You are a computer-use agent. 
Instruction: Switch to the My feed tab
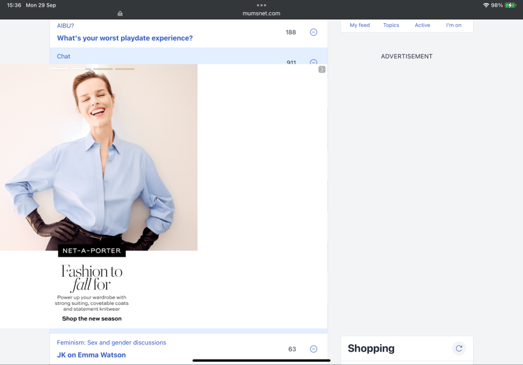359,25
